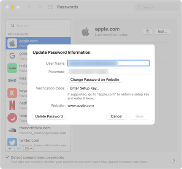The height and width of the screenshot is (169, 182).
Task: Select The North Face logo icon
Action: (12, 130)
